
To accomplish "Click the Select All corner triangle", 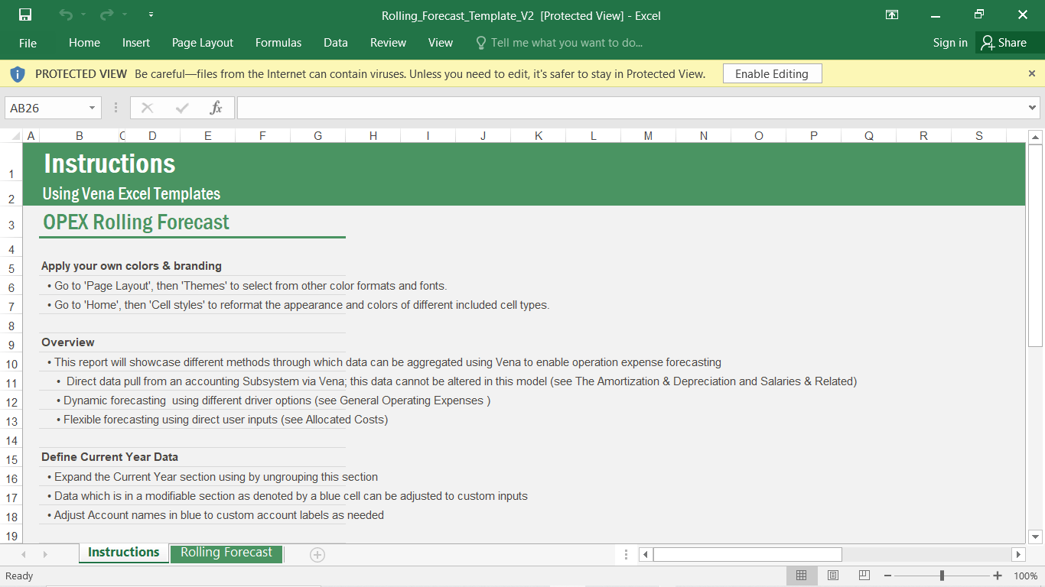I will pyautogui.click(x=14, y=136).
